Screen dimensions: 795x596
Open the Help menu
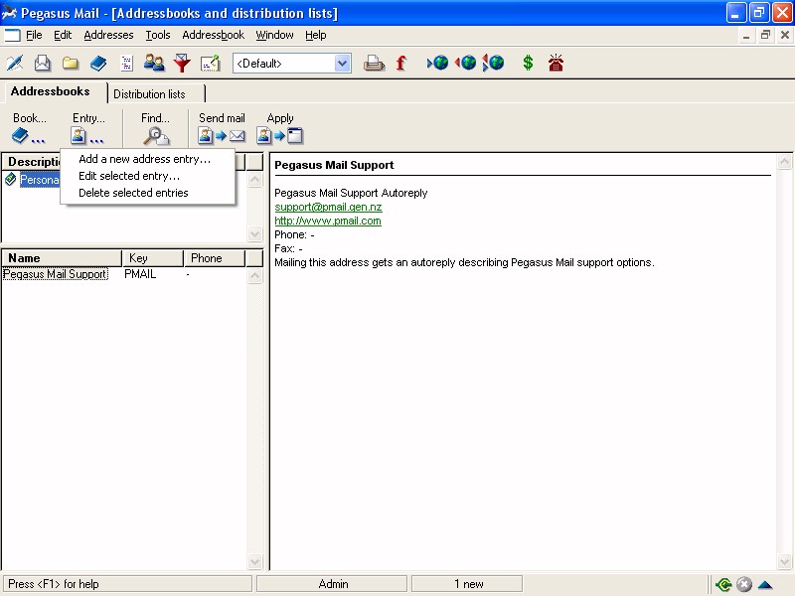pos(315,35)
